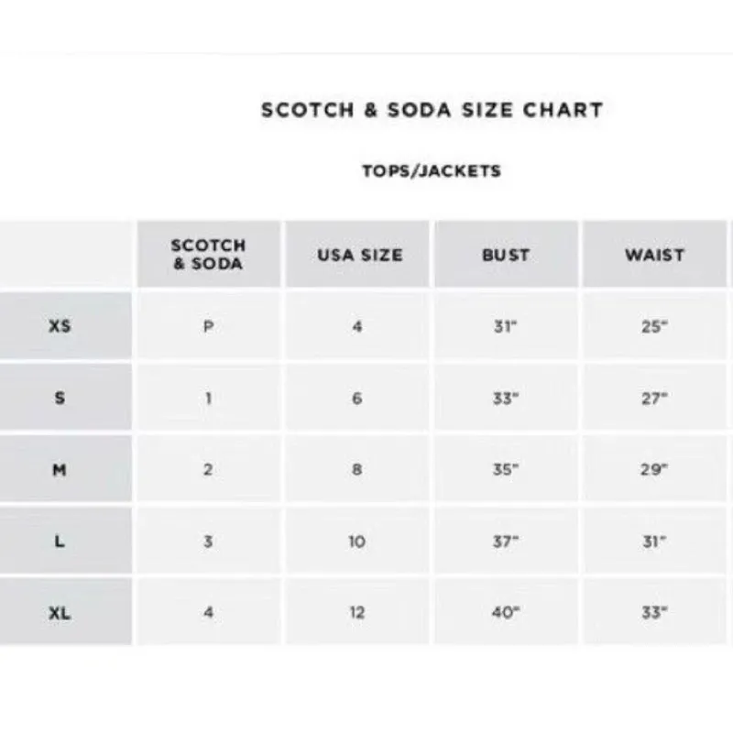This screenshot has height=733, width=733.
Task: Click the P cell in XS row
Action: [208, 326]
